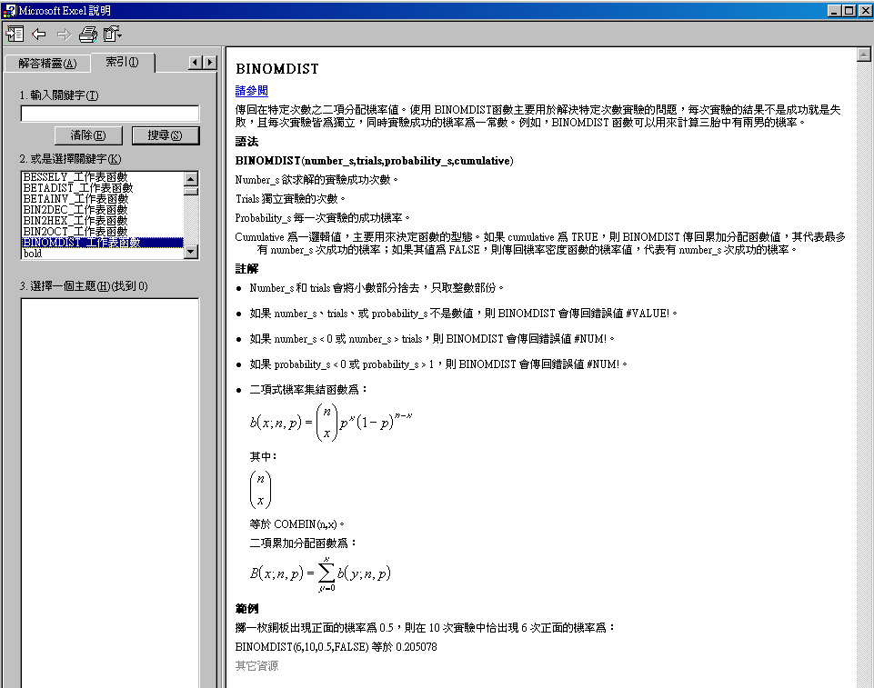The height and width of the screenshot is (688, 874).
Task: Go forward with the right arrow icon
Action: coord(64,34)
